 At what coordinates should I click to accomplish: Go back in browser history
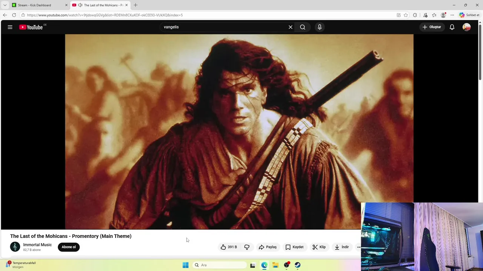[x=5, y=15]
